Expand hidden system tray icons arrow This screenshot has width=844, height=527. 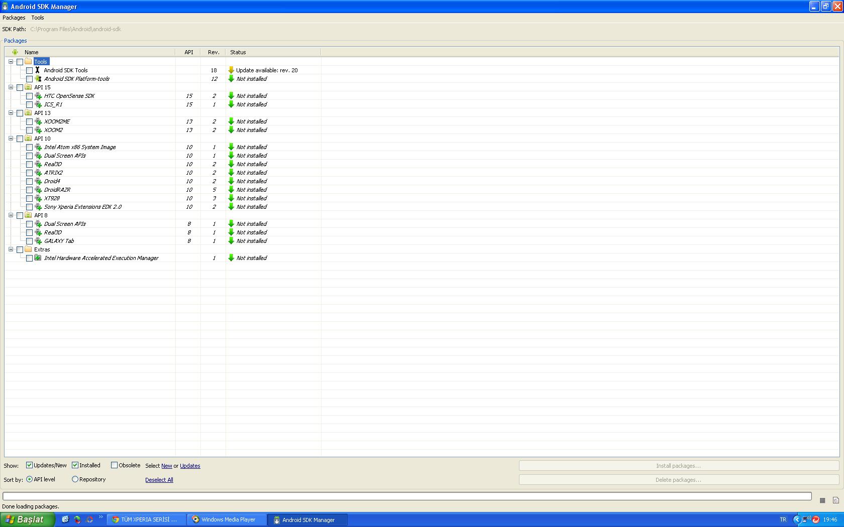(x=796, y=519)
